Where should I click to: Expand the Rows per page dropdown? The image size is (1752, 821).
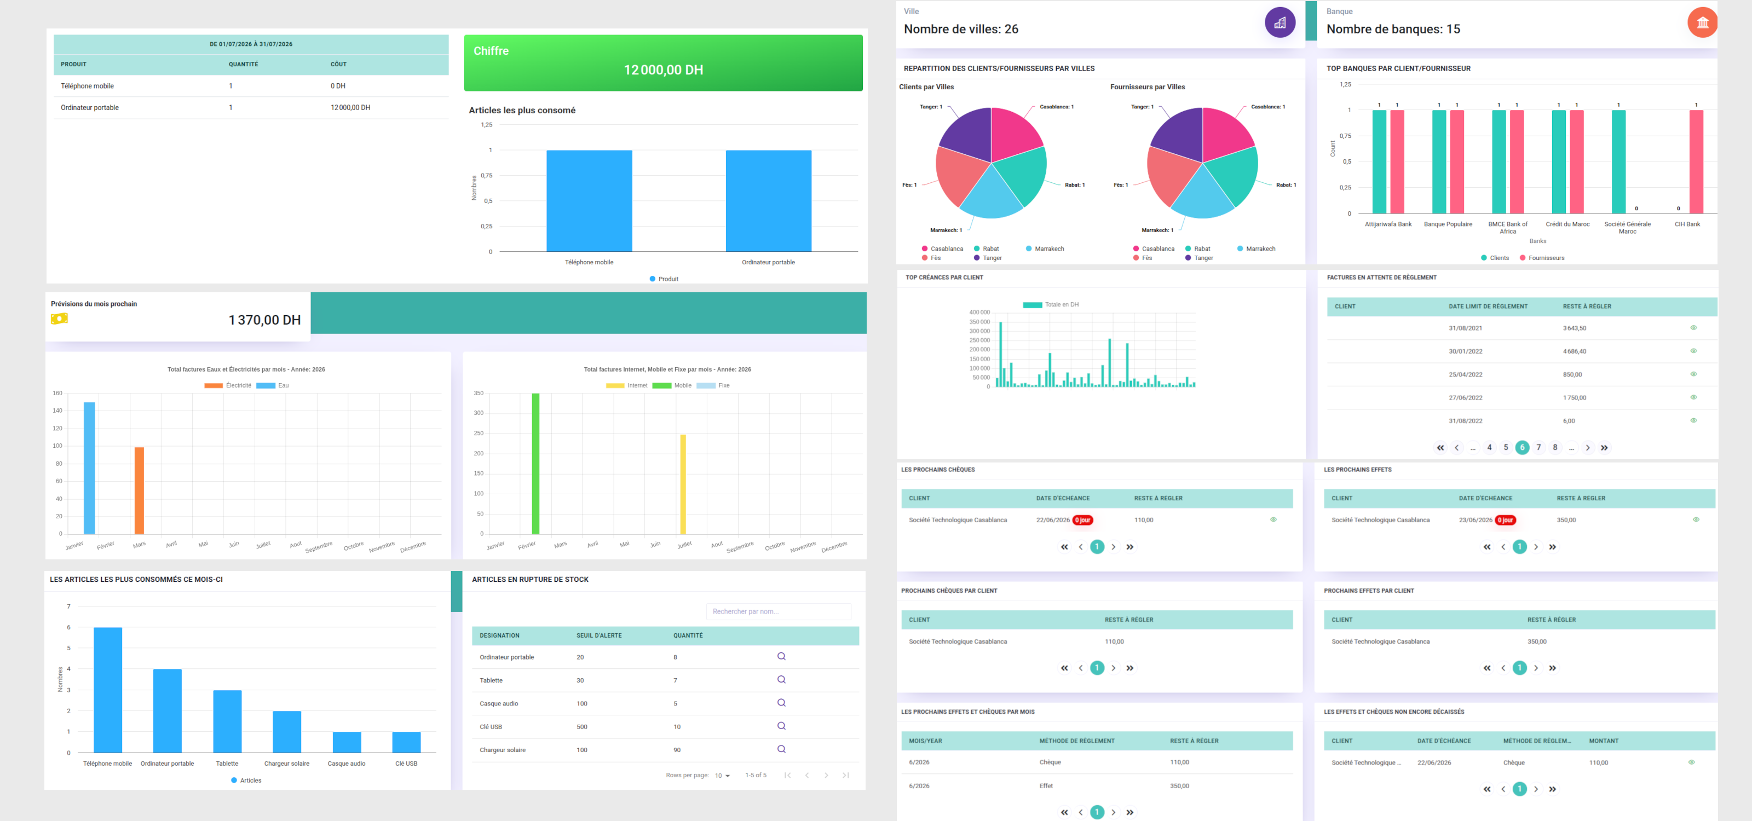[x=722, y=776]
